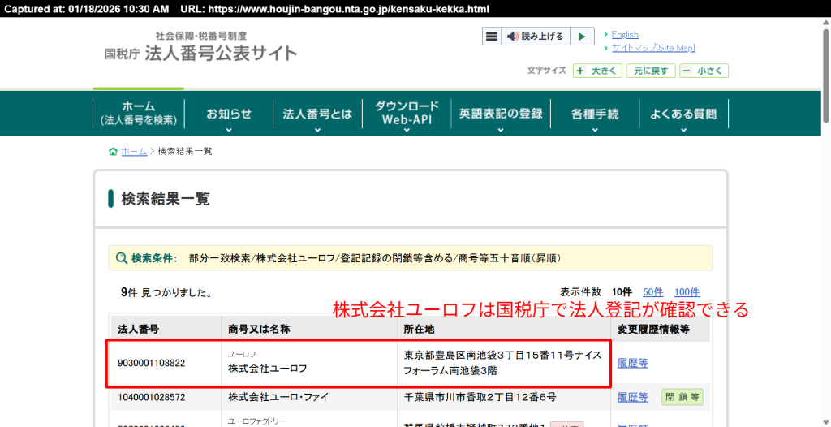The width and height of the screenshot is (831, 427).
Task: Expand the chevron under 各種手続
Action: click(595, 129)
